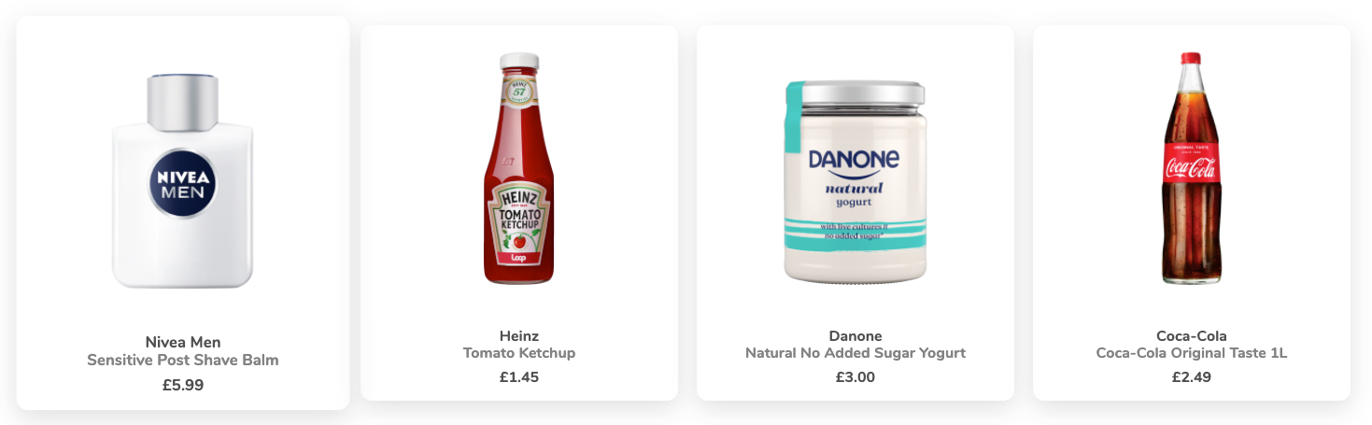Click the £2.49 price label
The width and height of the screenshot is (1372, 425).
click(x=1192, y=377)
